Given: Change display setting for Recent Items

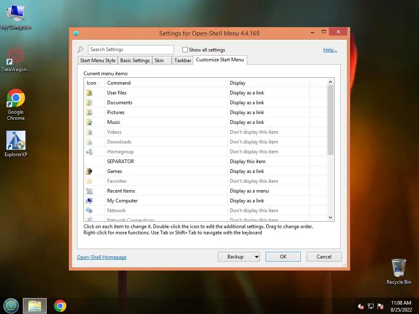Looking at the screenshot, I should (249, 191).
